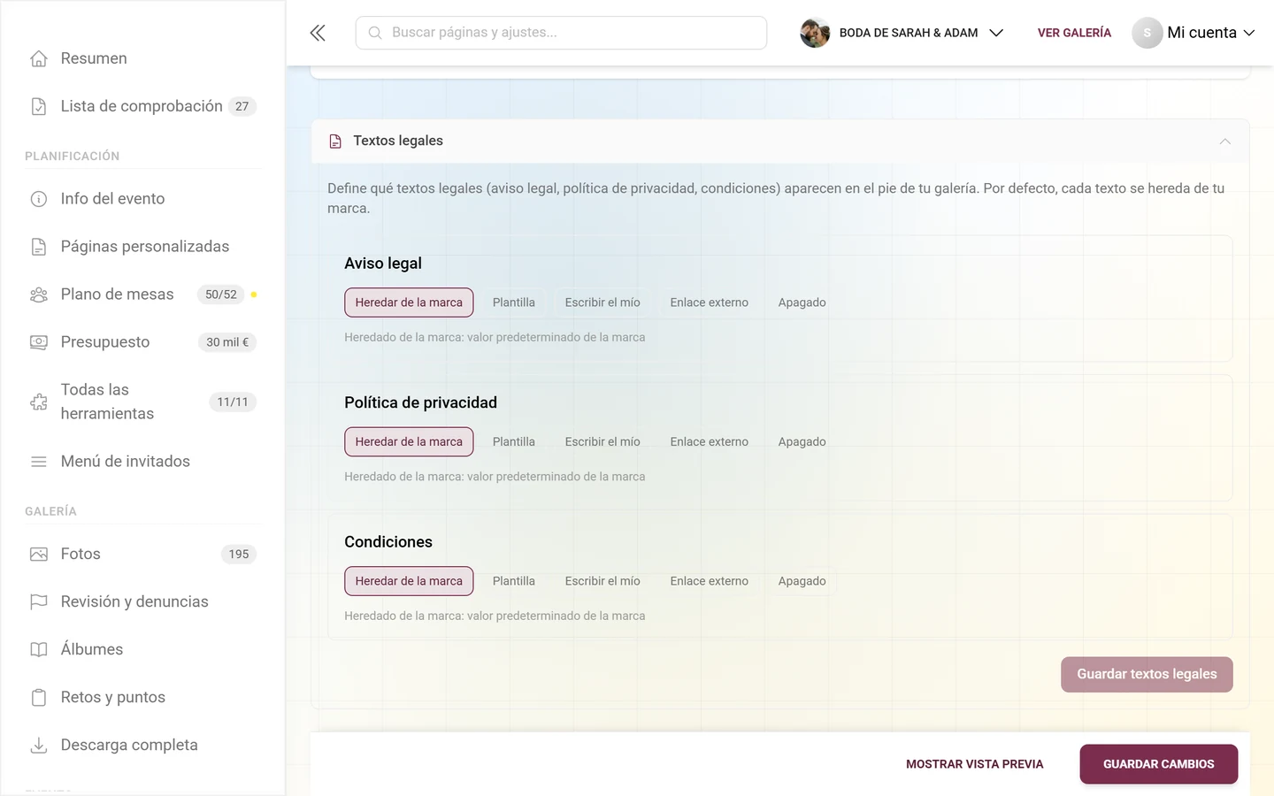Select Plantilla for Condiciones
Viewport: 1274px width, 796px height.
514,581
